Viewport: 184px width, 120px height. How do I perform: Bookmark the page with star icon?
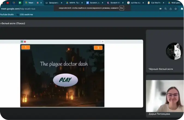click(x=176, y=9)
